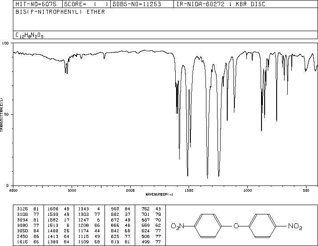318x246 pixels.
Task: Click the transmittance value 17 beside 1582
Action: pyautogui.click(x=67, y=220)
